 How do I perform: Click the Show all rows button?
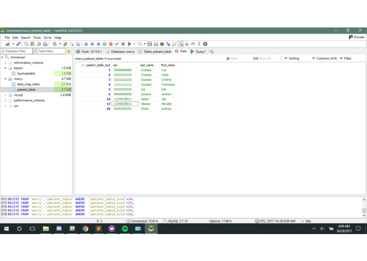point(262,58)
